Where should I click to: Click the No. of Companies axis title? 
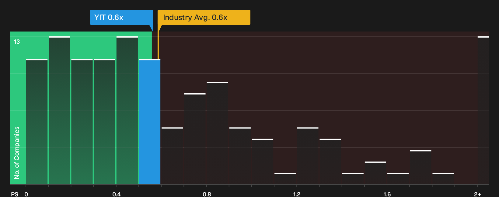click(x=17, y=153)
